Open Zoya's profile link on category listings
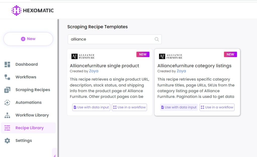The image size is (257, 157). (181, 71)
